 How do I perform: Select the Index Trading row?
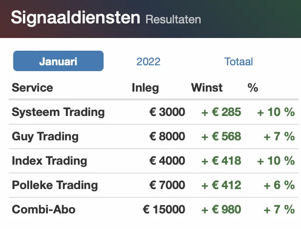point(153,161)
